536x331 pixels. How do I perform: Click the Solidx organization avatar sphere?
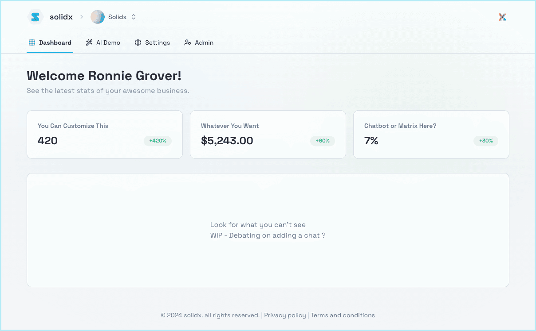coord(98,17)
